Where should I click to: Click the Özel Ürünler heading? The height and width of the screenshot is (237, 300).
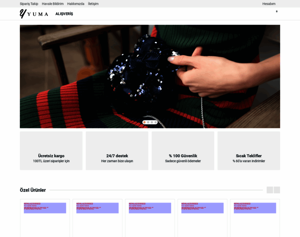coord(33,190)
